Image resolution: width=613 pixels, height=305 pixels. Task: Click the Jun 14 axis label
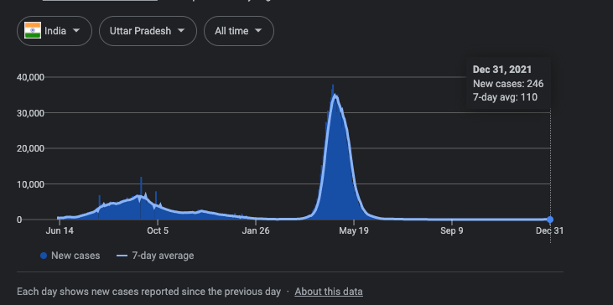60,230
